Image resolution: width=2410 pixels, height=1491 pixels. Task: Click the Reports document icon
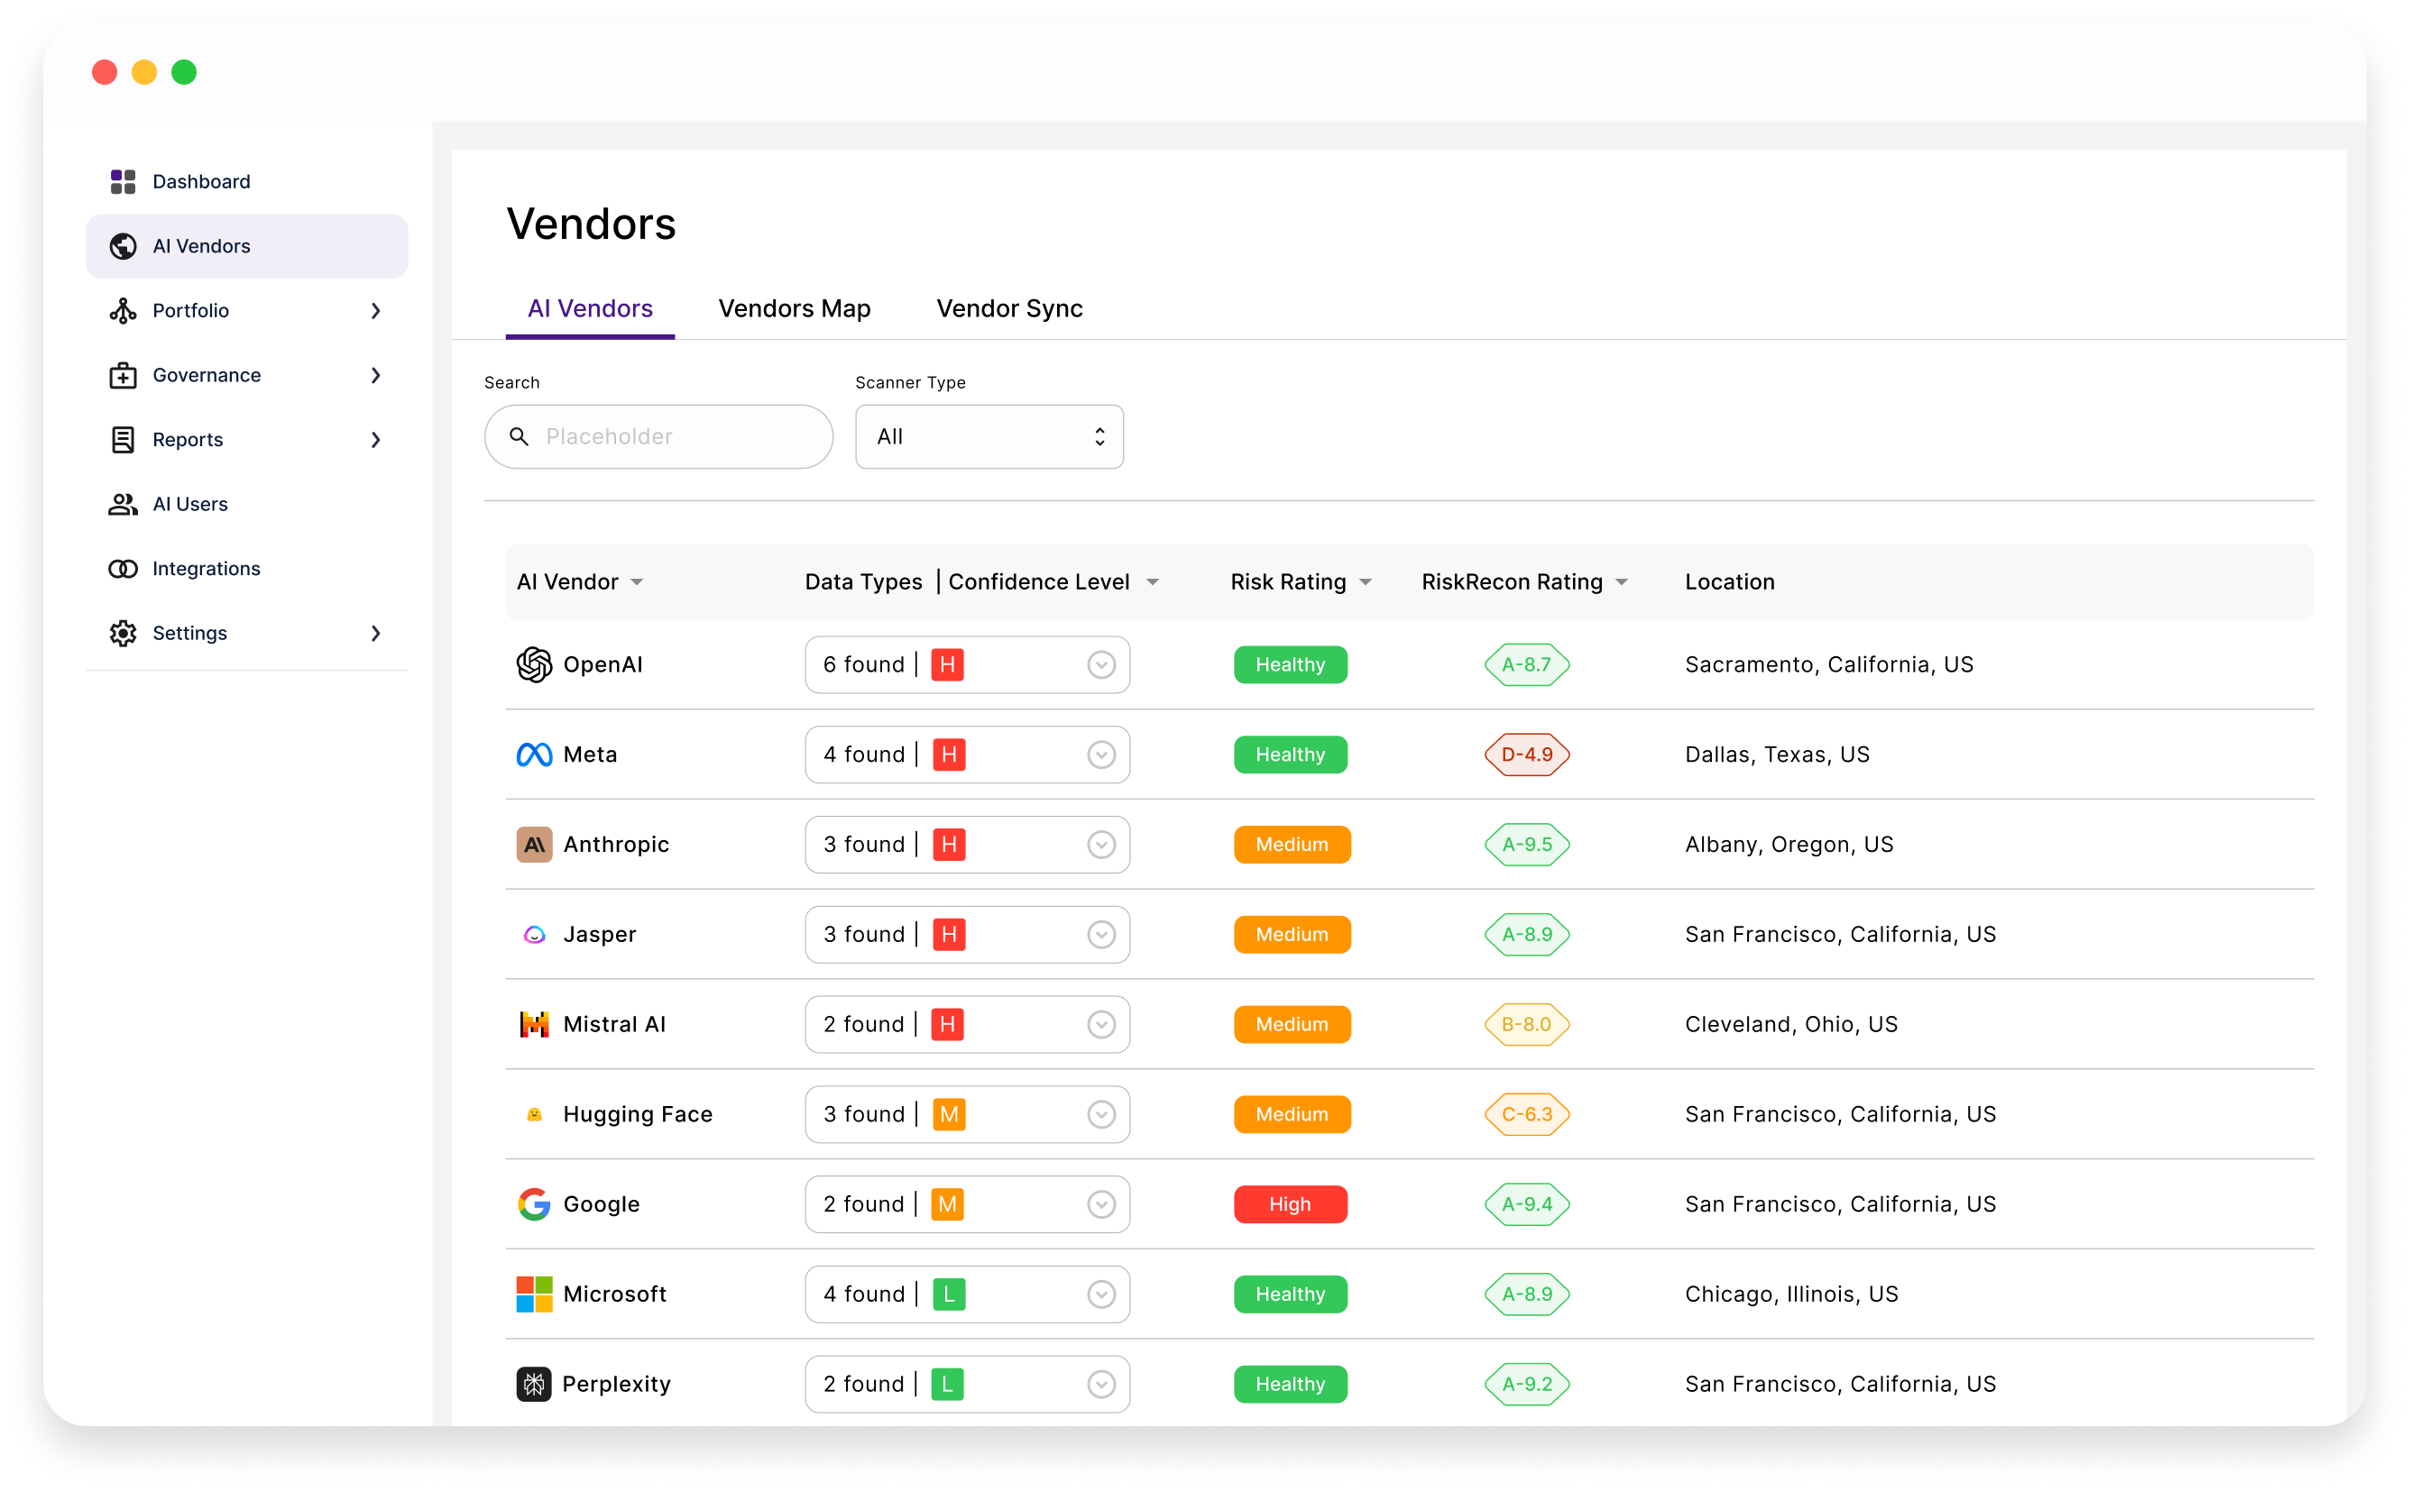[x=123, y=440]
